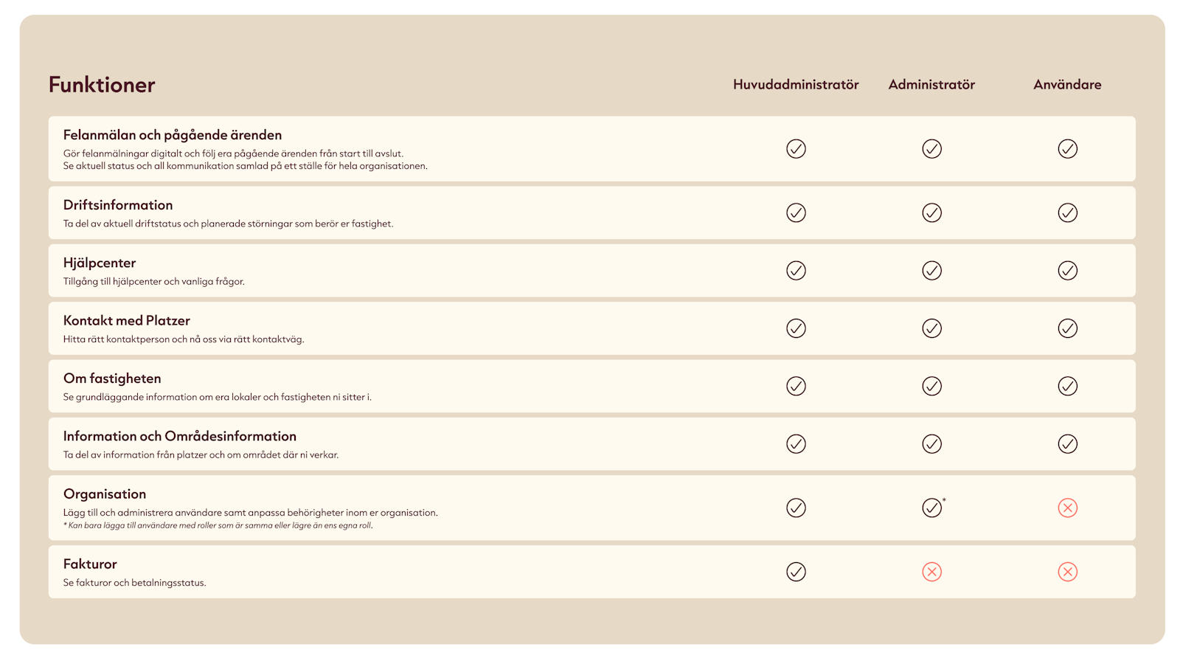Screen dimensions: 1180x664
Task: Select the Administratör column header
Action: click(931, 85)
